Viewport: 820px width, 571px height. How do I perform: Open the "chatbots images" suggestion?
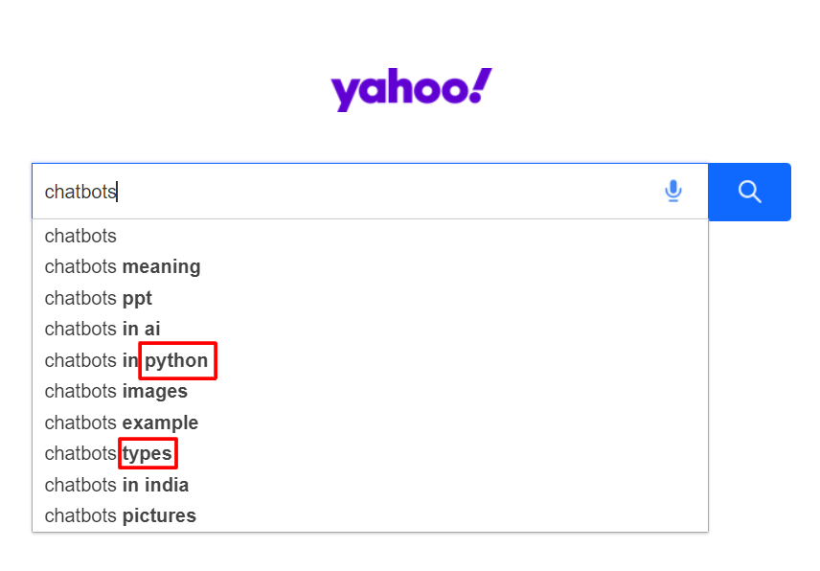(x=116, y=391)
